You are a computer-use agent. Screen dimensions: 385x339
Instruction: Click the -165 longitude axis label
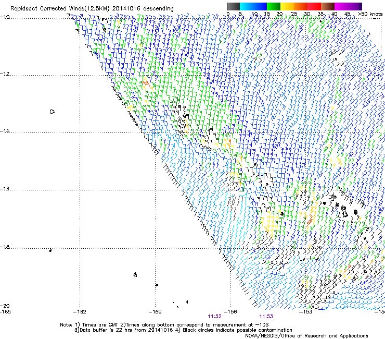tap(5, 312)
